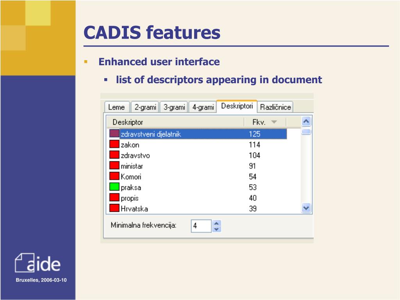Click the red swatch beside ministar
Screen dimensions: 400x300
(x=114, y=166)
